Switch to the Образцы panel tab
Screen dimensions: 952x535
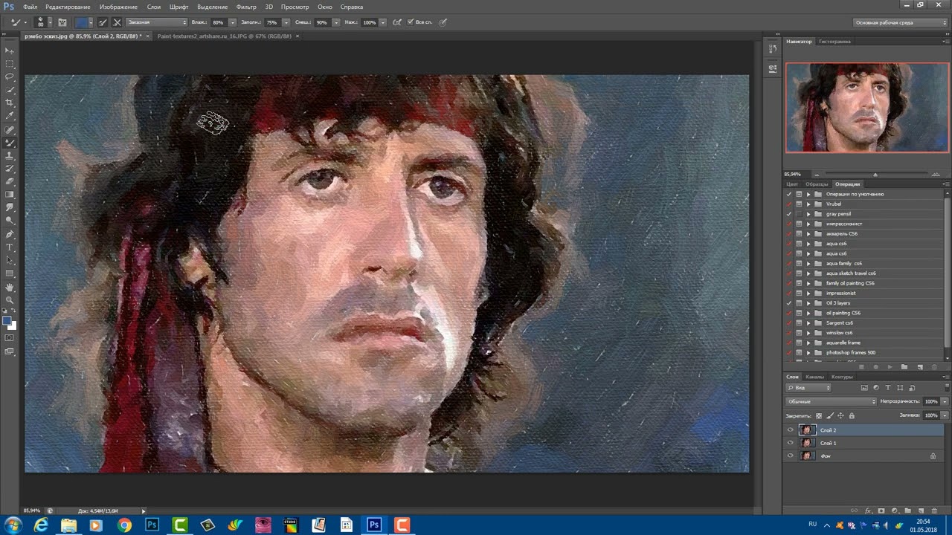817,184
